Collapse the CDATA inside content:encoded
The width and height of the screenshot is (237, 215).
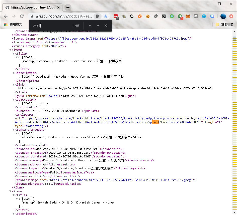pyautogui.click(x=17, y=133)
